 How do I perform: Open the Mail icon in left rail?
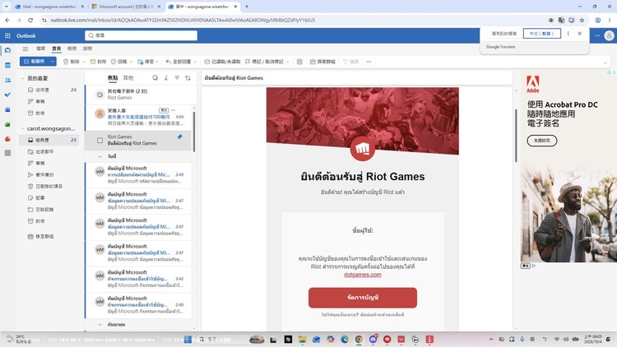pyautogui.click(x=7, y=50)
